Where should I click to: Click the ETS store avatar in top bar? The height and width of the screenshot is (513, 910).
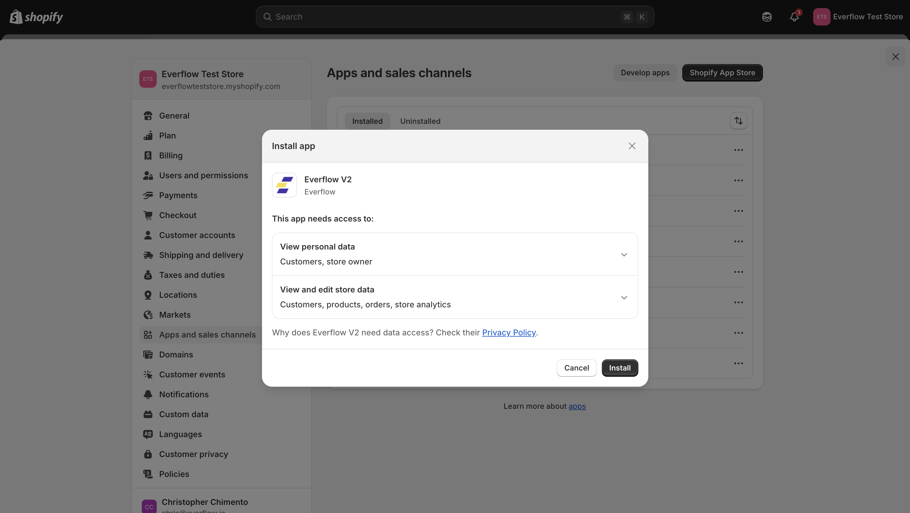click(821, 16)
